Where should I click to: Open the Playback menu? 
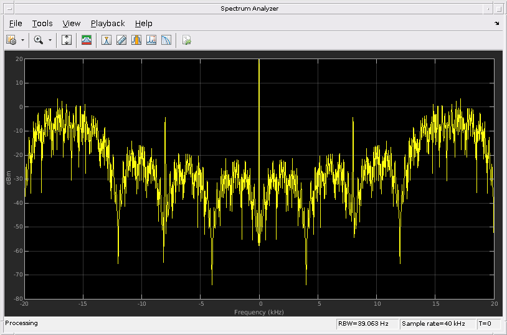click(108, 24)
